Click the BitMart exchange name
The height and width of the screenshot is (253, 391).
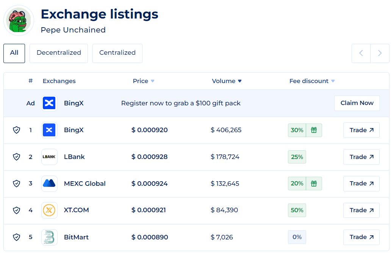(x=76, y=237)
